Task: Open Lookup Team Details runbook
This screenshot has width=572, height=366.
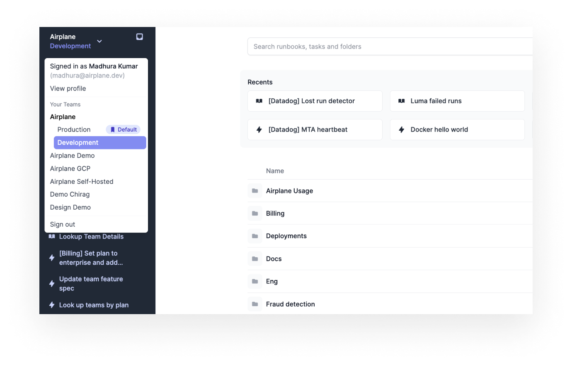Action: (x=91, y=237)
